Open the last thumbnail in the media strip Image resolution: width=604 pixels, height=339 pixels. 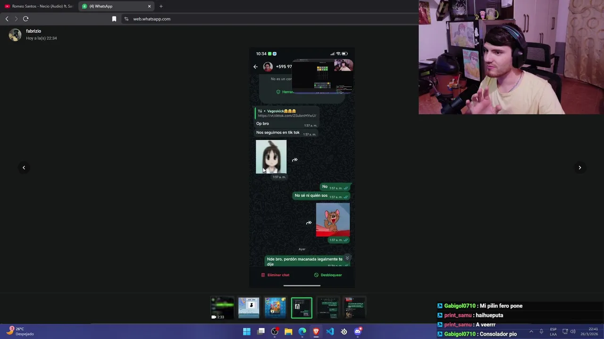pyautogui.click(x=354, y=308)
